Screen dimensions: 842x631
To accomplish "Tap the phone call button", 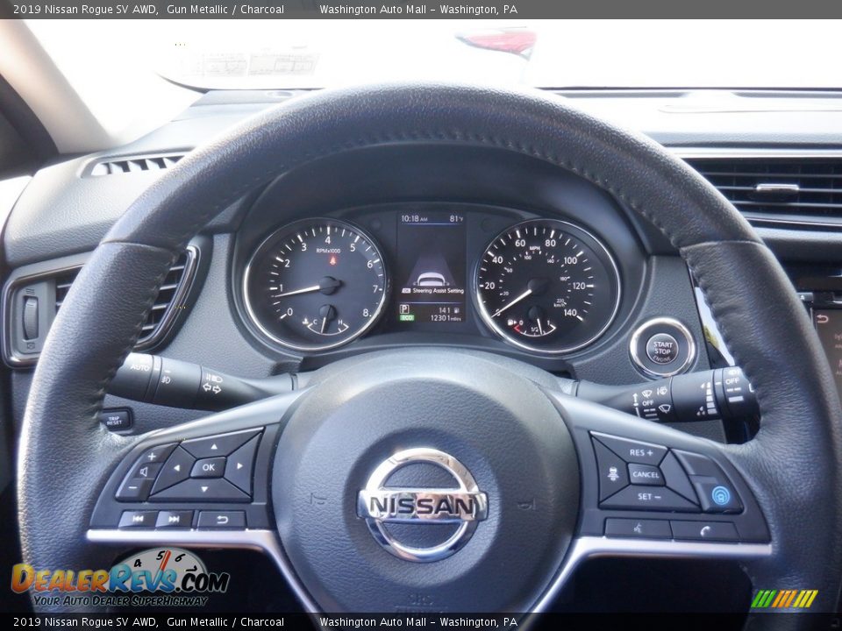I will click(704, 531).
